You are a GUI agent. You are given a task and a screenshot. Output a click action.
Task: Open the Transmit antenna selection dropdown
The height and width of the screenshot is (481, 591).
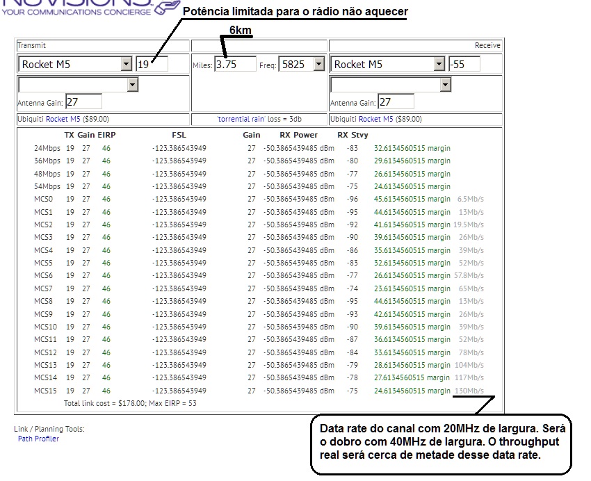[x=79, y=85]
